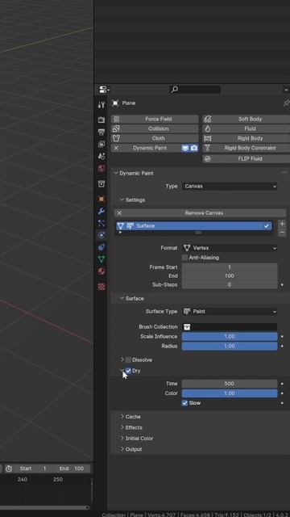Open the Collection properties tab
Image resolution: width=290 pixels, height=517 pixels.
(x=101, y=183)
